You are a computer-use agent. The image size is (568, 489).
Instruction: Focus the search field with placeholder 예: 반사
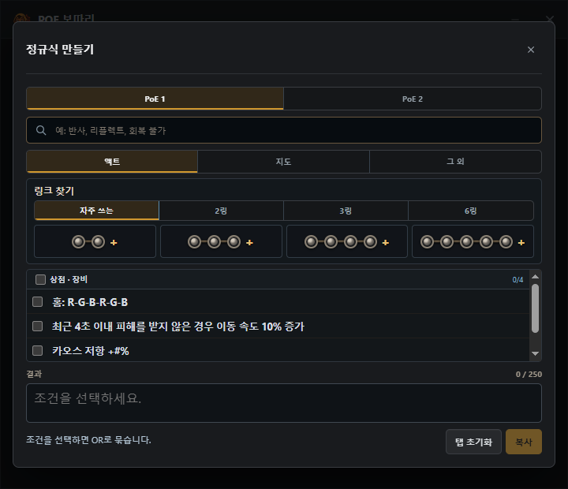(284, 130)
